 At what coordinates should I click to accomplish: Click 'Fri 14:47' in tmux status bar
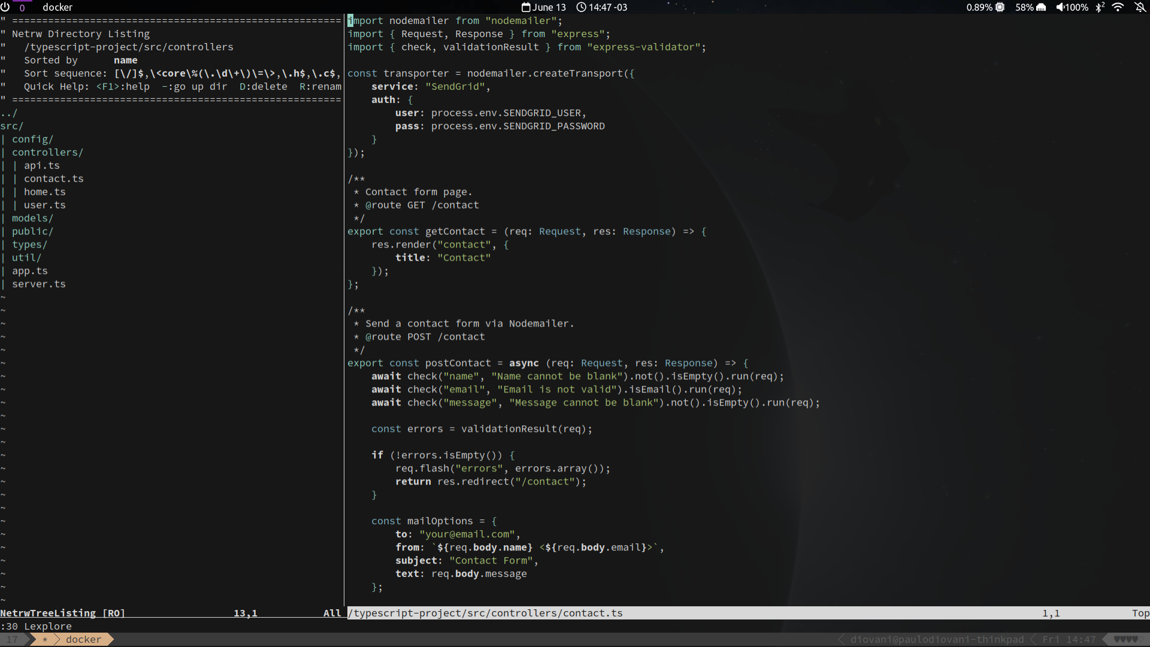1069,640
